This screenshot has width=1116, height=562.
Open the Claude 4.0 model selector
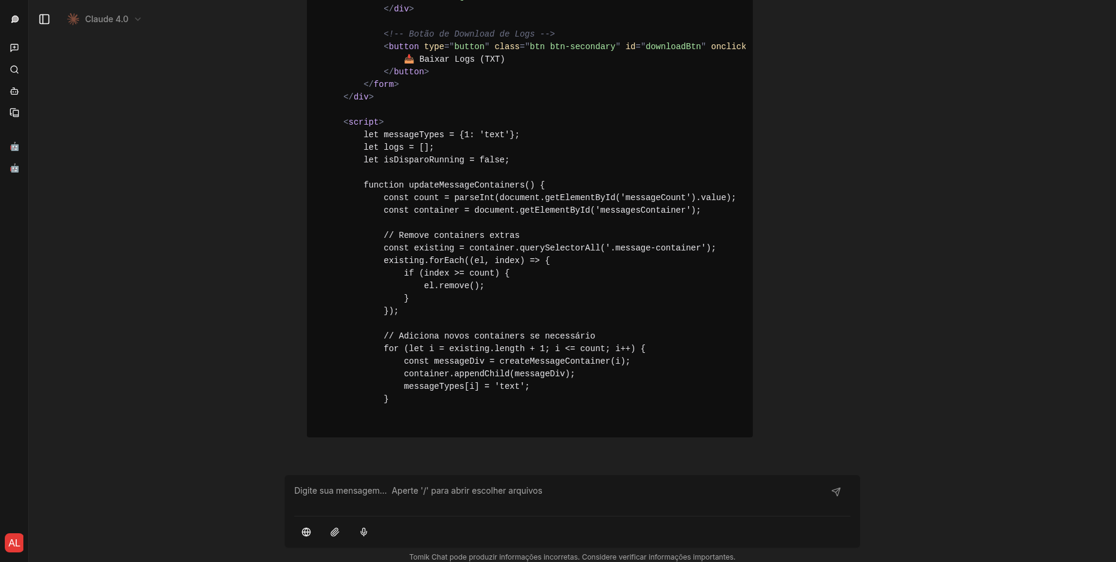[x=106, y=19]
